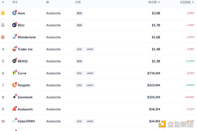Click the Avalaunch logo icon
The image size is (197, 131).
click(14, 109)
